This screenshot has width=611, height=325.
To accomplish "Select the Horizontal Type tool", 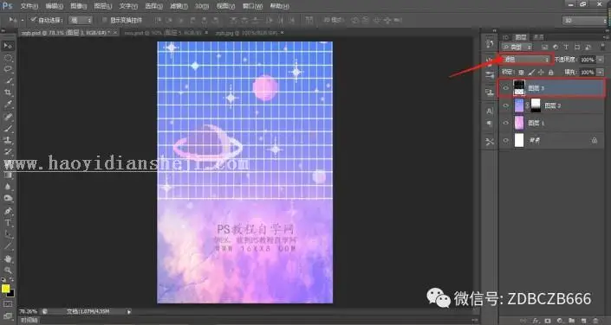I will tap(8, 223).
